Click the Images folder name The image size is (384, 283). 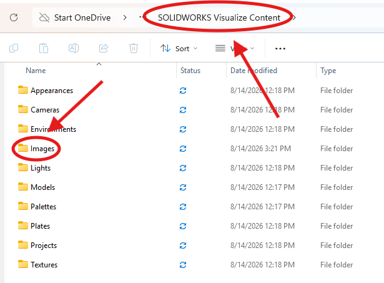point(42,149)
